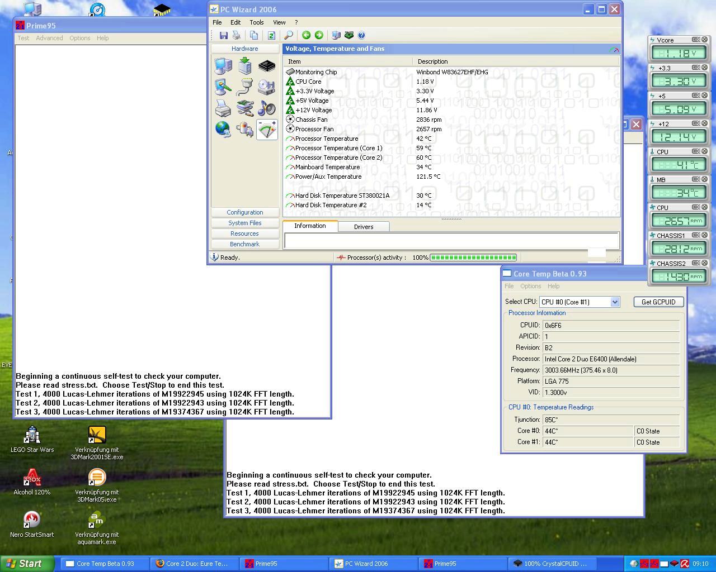Open LEGO Star Wars desktop shortcut
716x572 pixels.
(x=32, y=440)
